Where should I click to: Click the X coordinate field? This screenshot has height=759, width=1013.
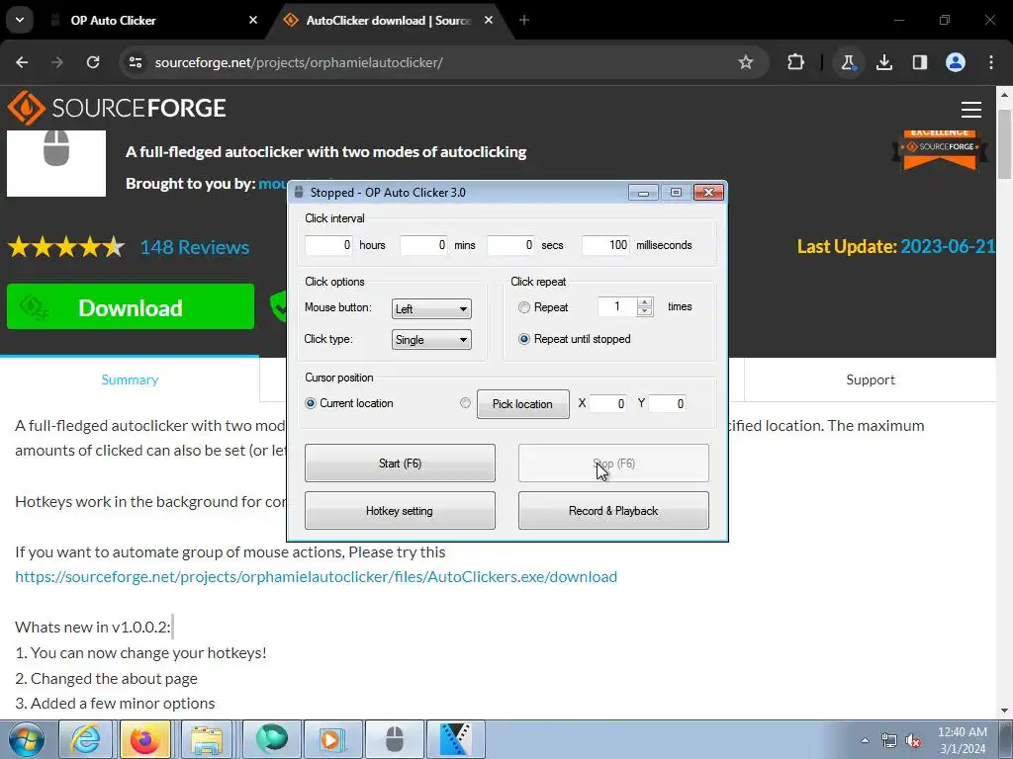608,404
